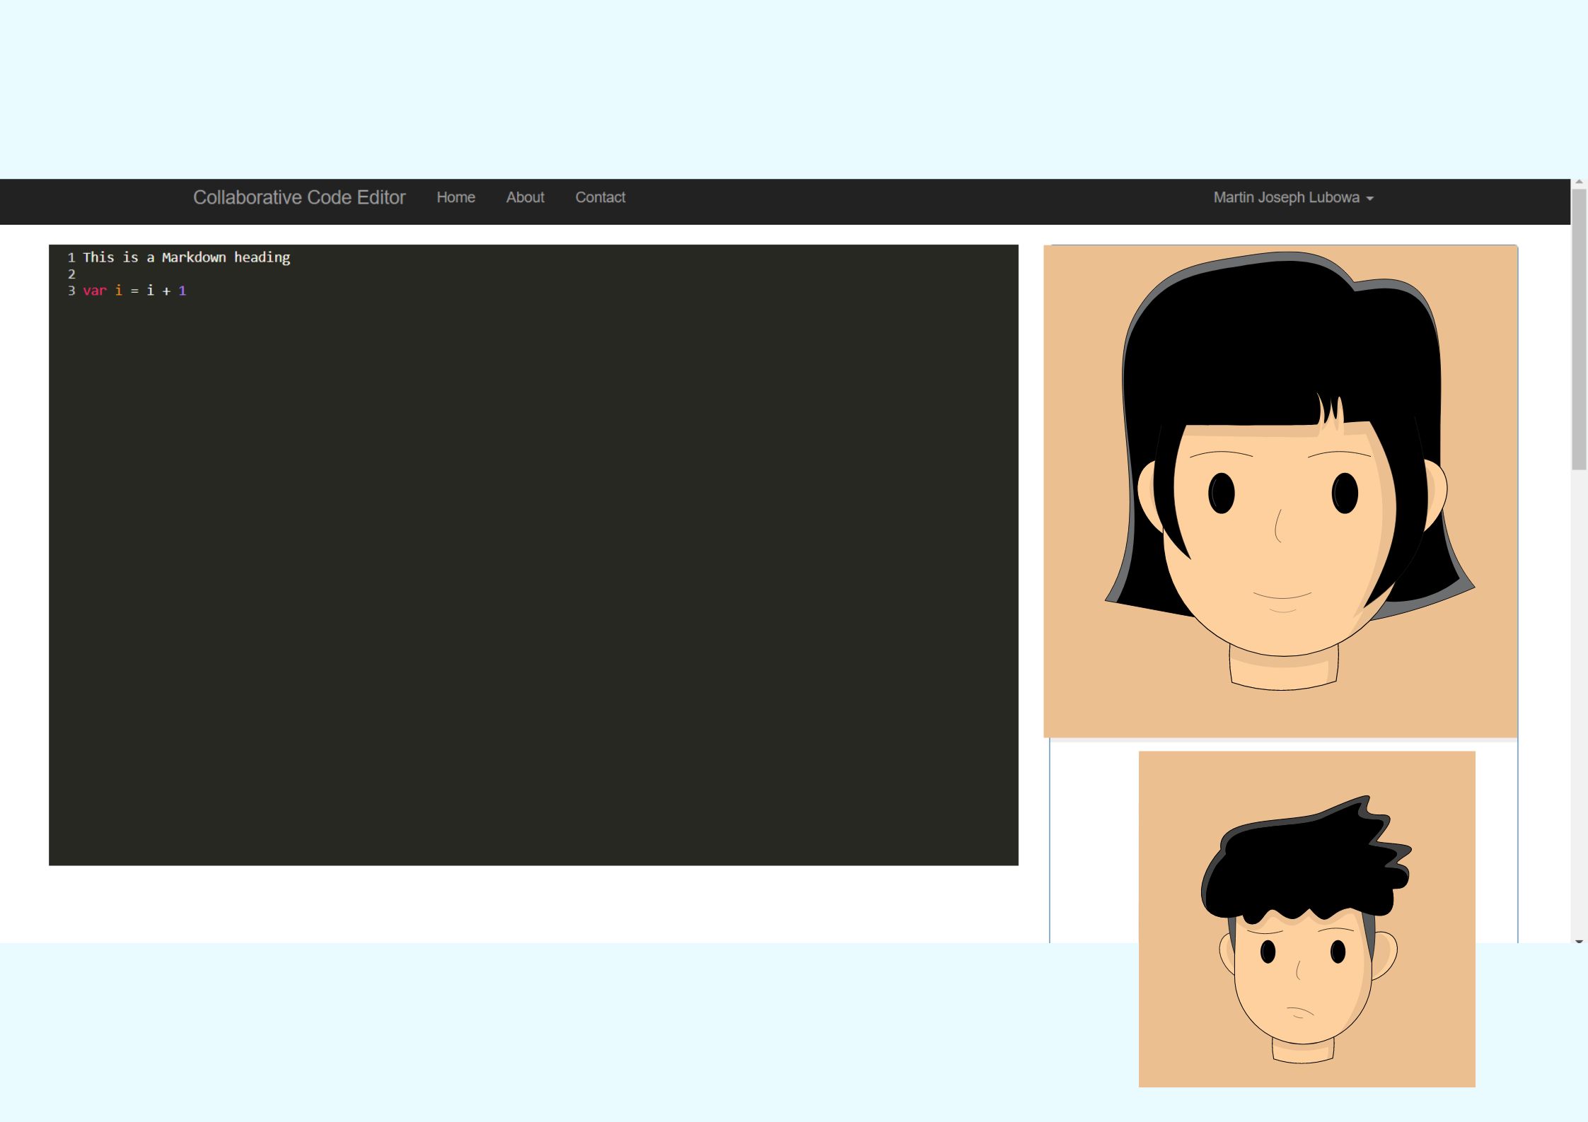Click the male avatar video thumbnail

click(1306, 919)
